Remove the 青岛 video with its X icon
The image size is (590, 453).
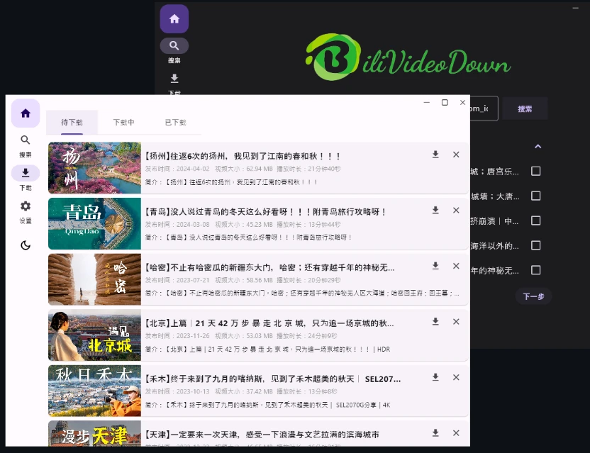pos(456,211)
